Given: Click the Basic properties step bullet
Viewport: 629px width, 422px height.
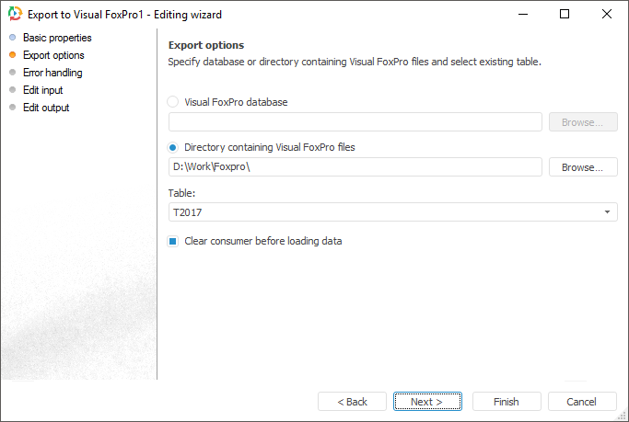Looking at the screenshot, I should (12, 38).
